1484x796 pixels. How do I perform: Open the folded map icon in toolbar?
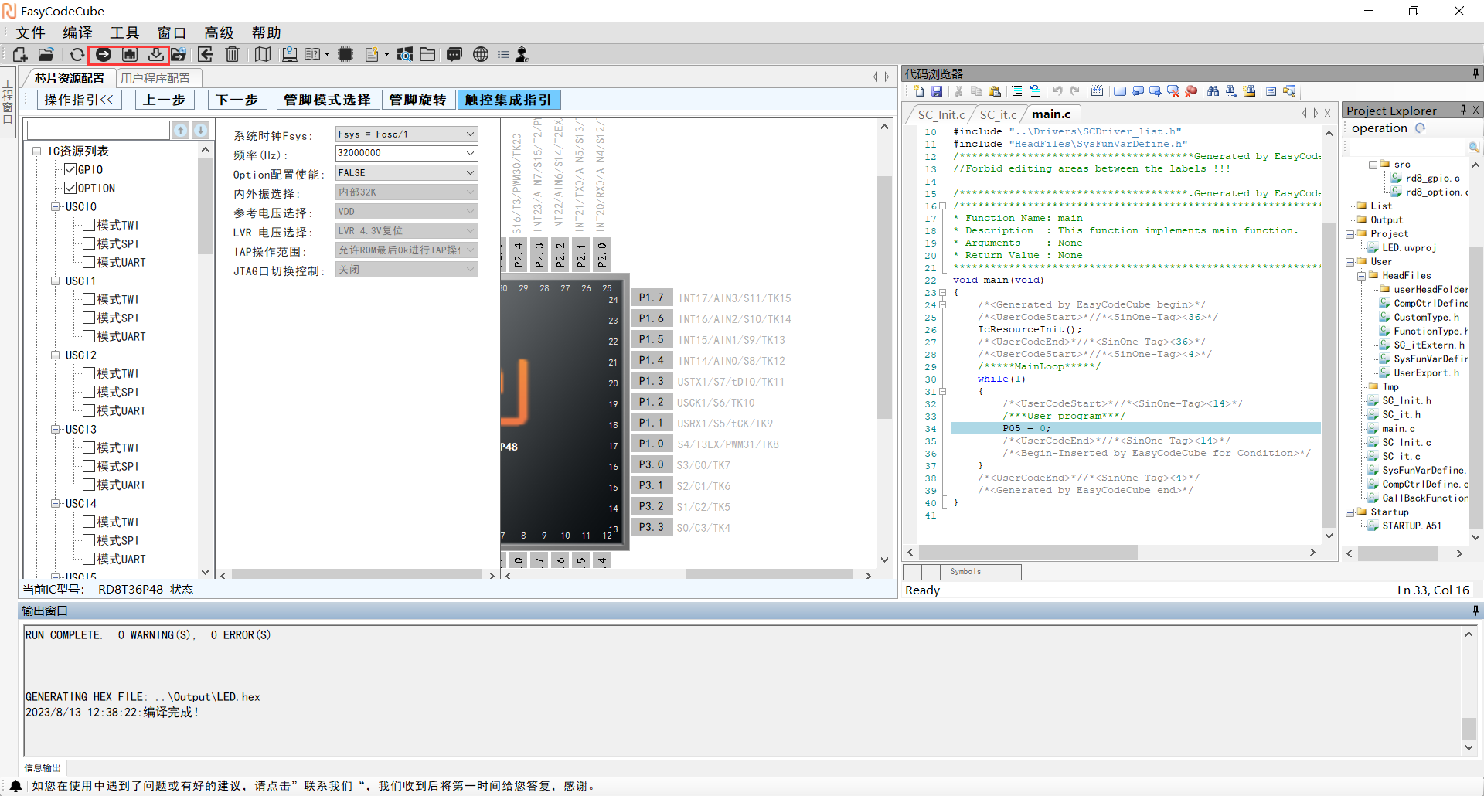tap(263, 54)
